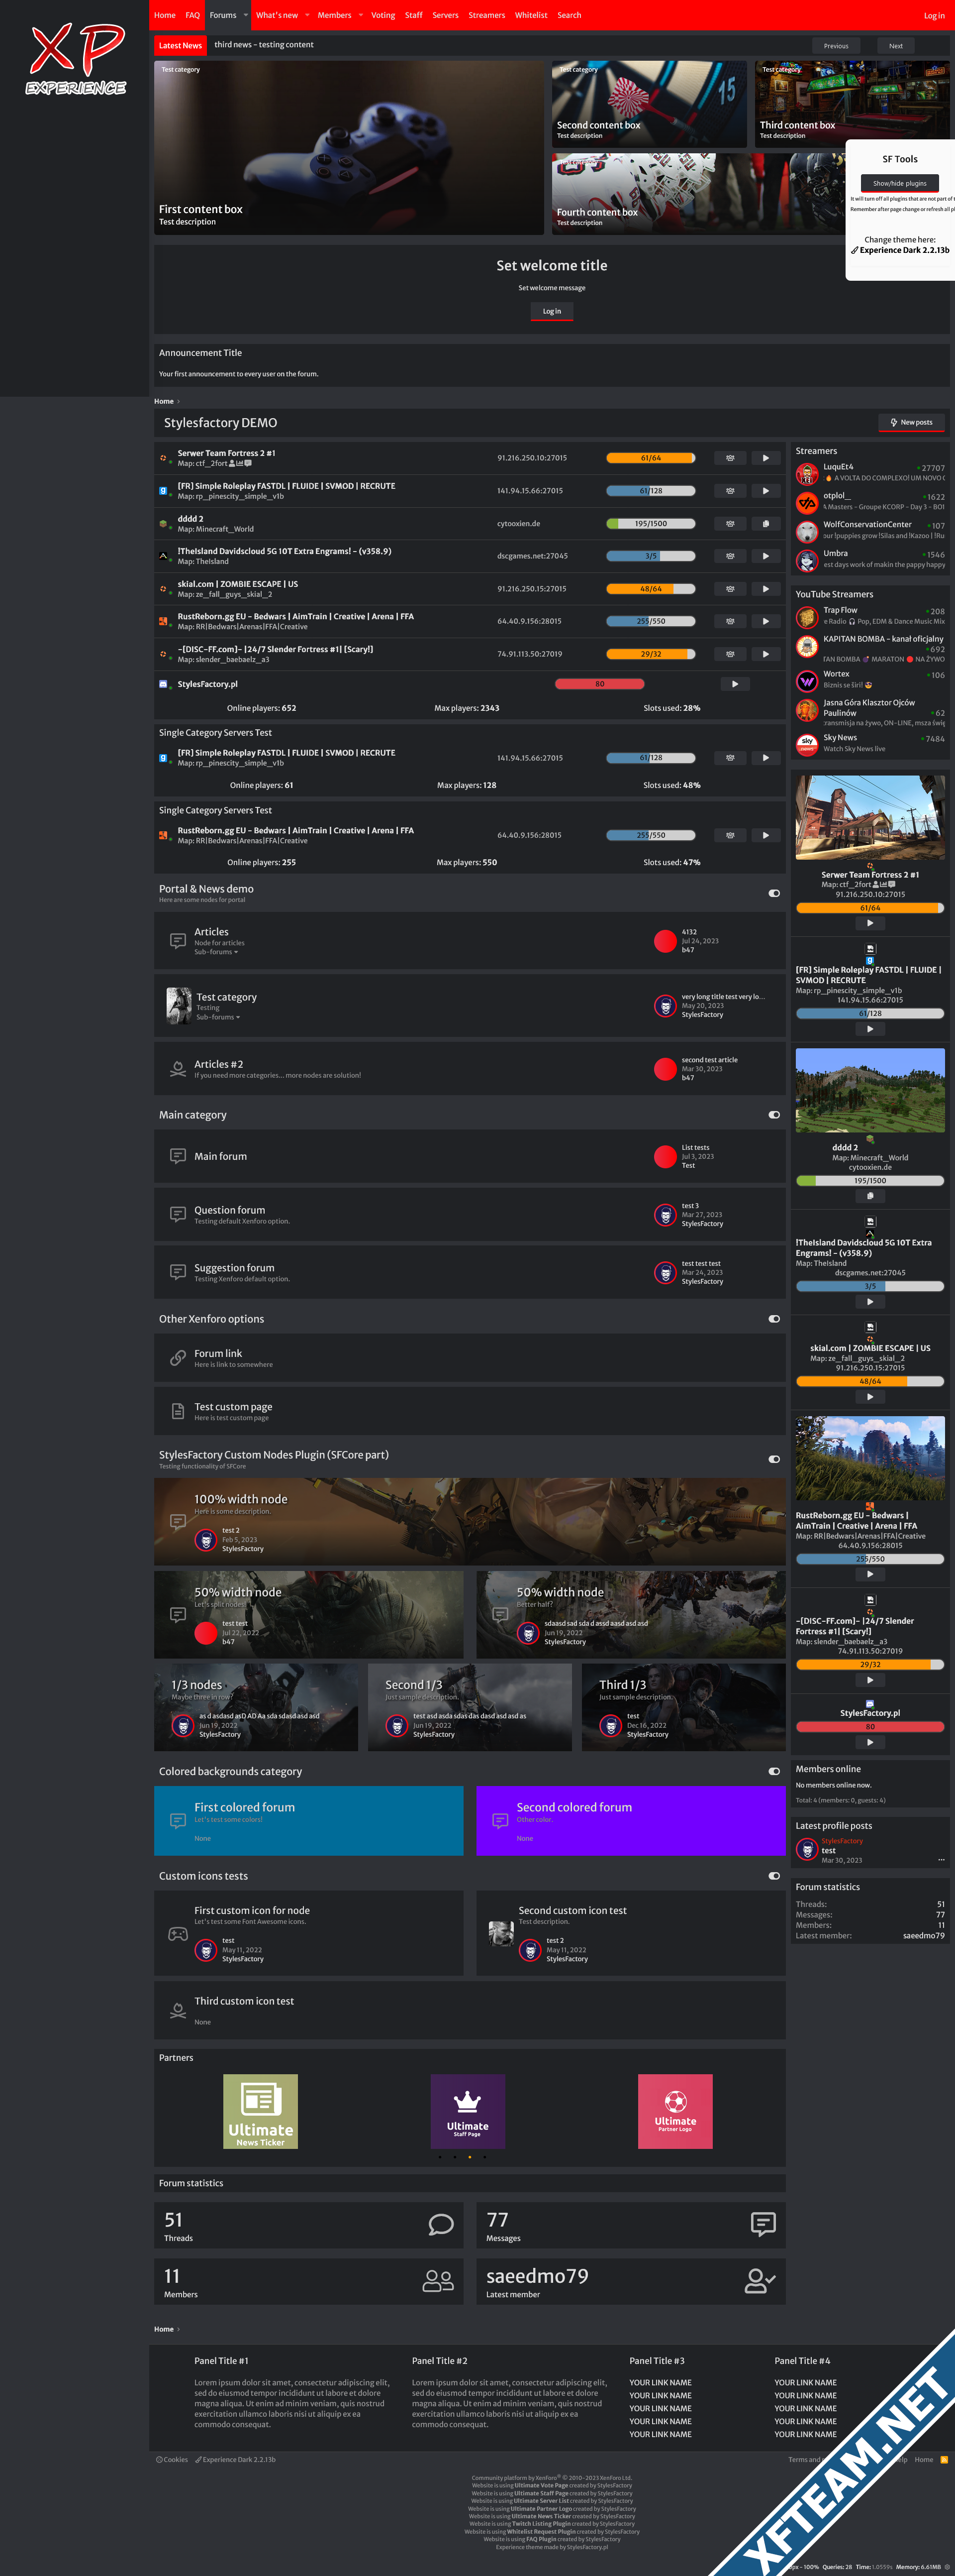
Task: Copy address icon in dddd 2 row
Action: pyautogui.click(x=765, y=524)
